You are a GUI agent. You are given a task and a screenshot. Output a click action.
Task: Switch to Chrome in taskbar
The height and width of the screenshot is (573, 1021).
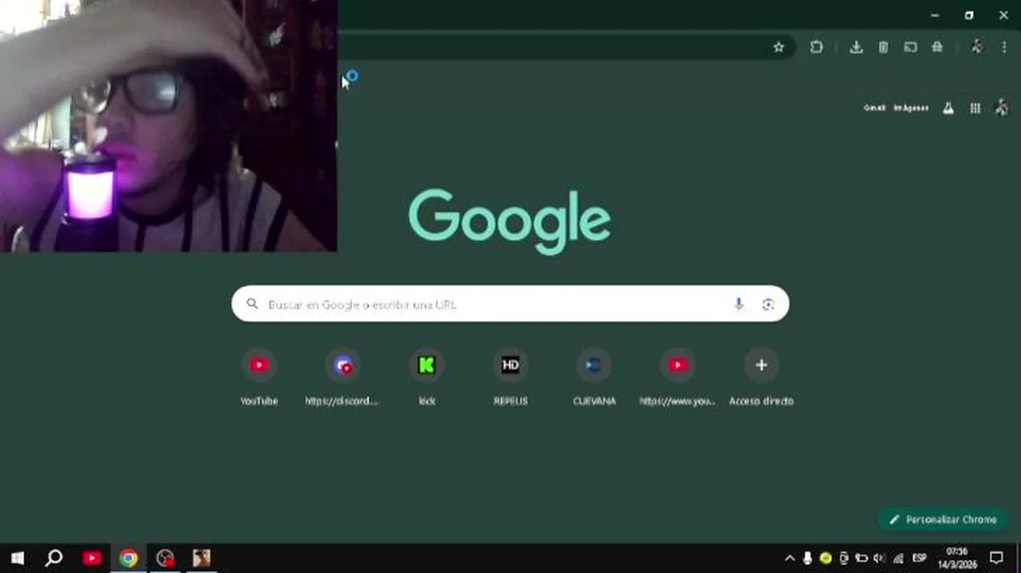coord(129,558)
